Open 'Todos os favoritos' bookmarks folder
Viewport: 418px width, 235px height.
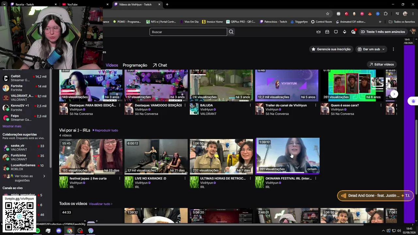[402, 22]
